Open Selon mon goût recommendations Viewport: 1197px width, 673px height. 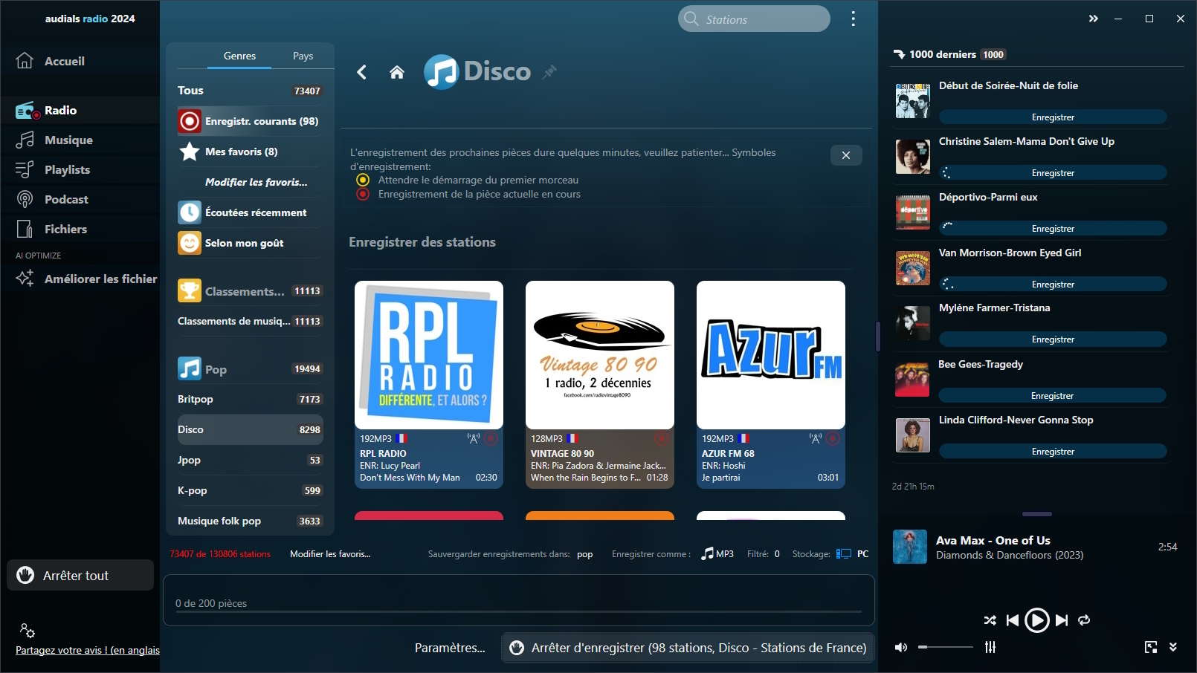coord(250,243)
